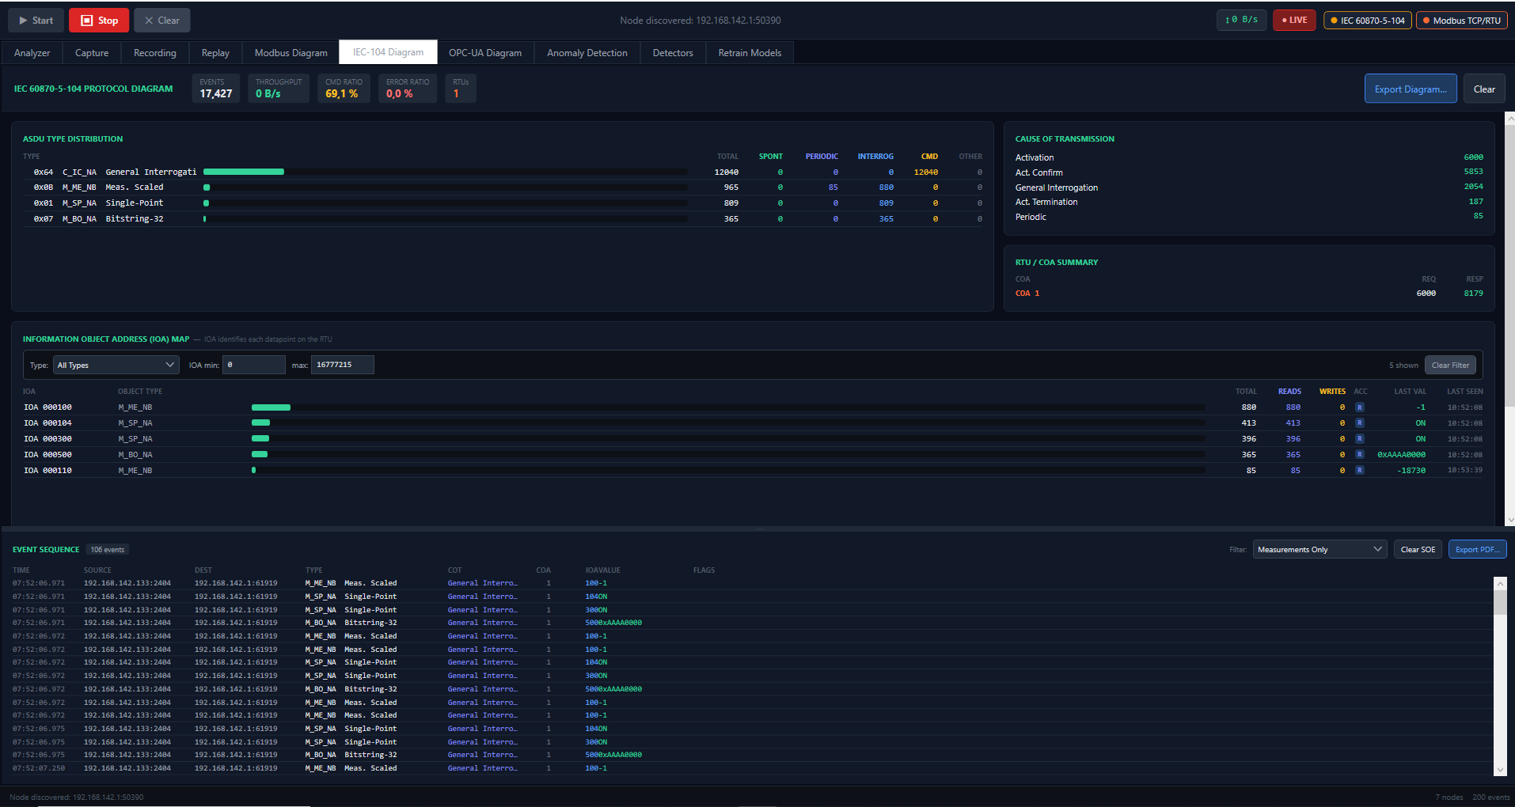Select the IOA 000500 row

(x=753, y=455)
